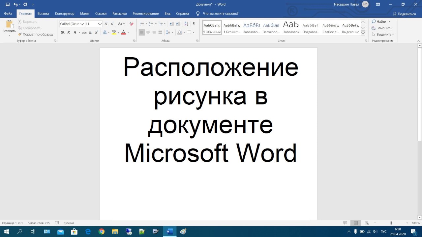
Task: Switch to the Рецензирование (Review) tab
Action: (x=146, y=13)
